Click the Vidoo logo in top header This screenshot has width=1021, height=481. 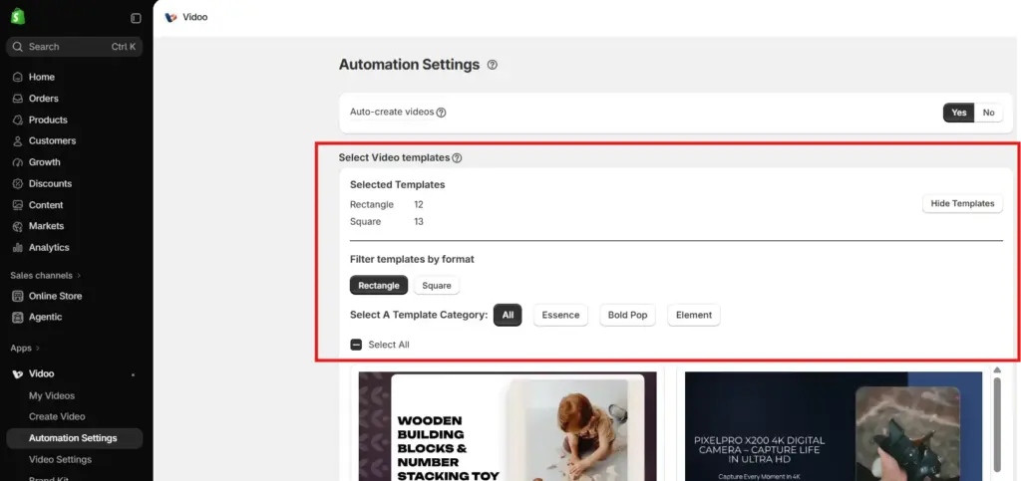171,18
